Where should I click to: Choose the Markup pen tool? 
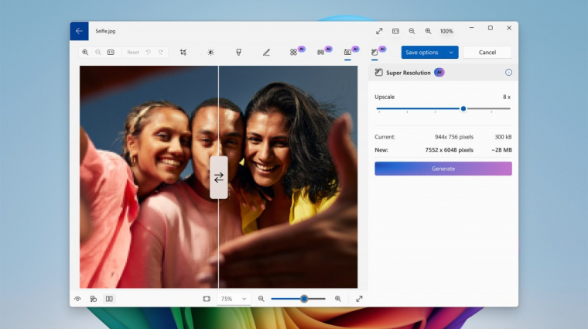click(x=266, y=52)
